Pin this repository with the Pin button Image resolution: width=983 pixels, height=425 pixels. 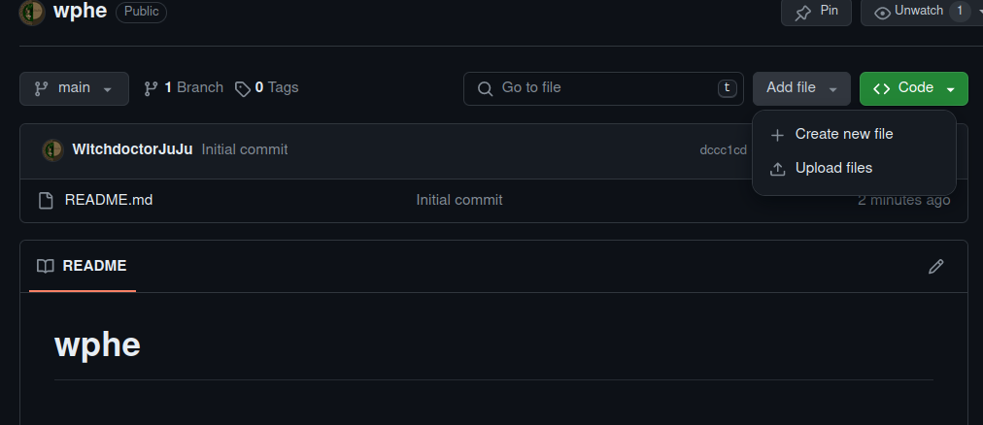pyautogui.click(x=818, y=12)
